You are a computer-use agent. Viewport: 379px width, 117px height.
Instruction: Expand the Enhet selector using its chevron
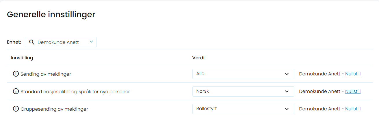point(91,42)
